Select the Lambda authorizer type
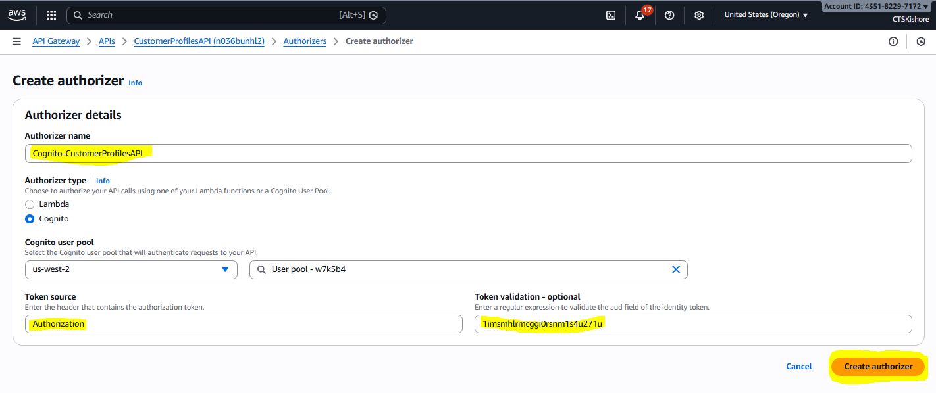The image size is (936, 393). coord(30,204)
